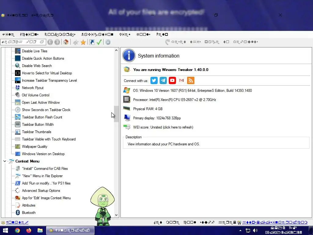The height and width of the screenshot is (235, 313).
Task: Click the Taskbar Button Flash Count icon
Action: click(17, 117)
